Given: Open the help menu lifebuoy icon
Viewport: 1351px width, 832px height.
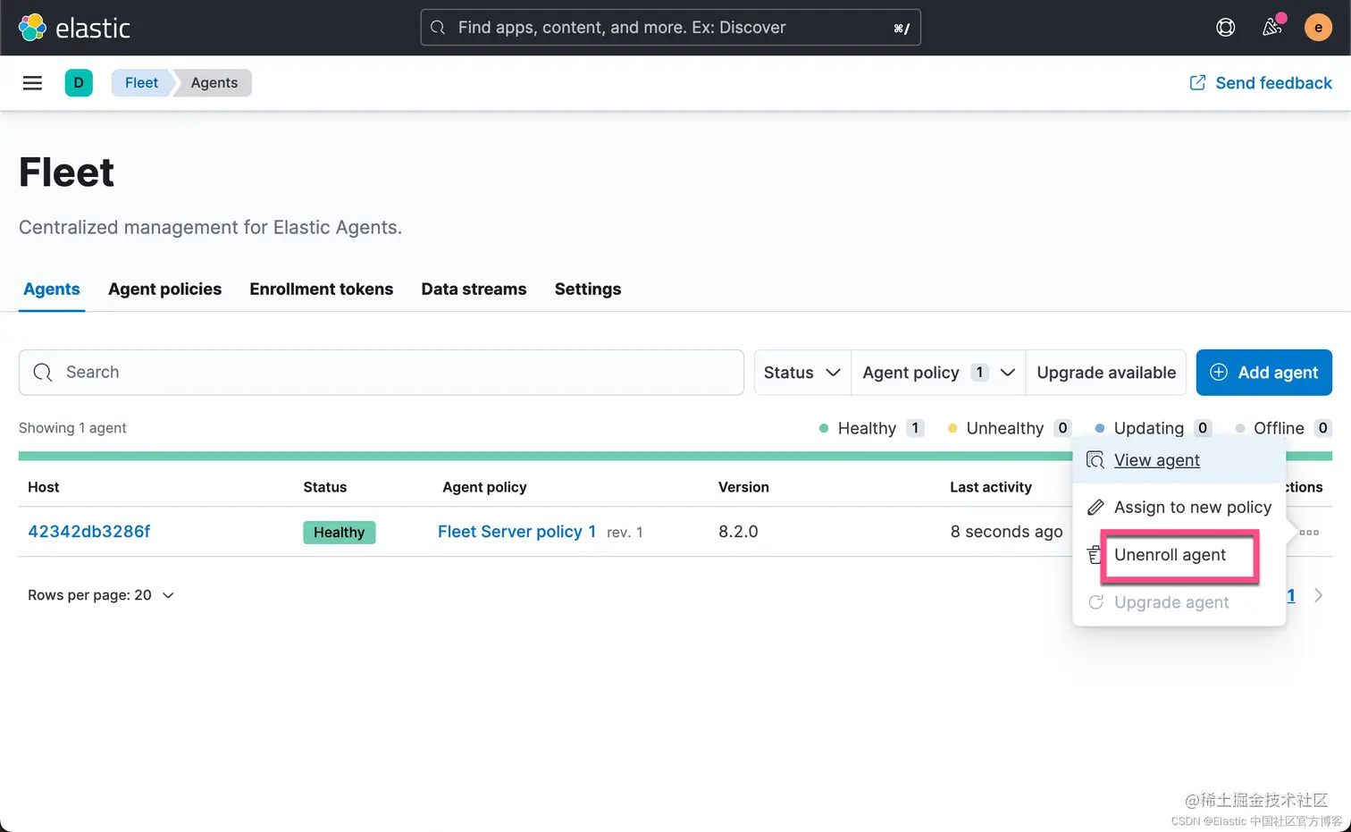Looking at the screenshot, I should pyautogui.click(x=1226, y=28).
